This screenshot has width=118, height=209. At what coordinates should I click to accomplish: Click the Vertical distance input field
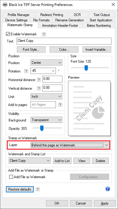(52, 88)
